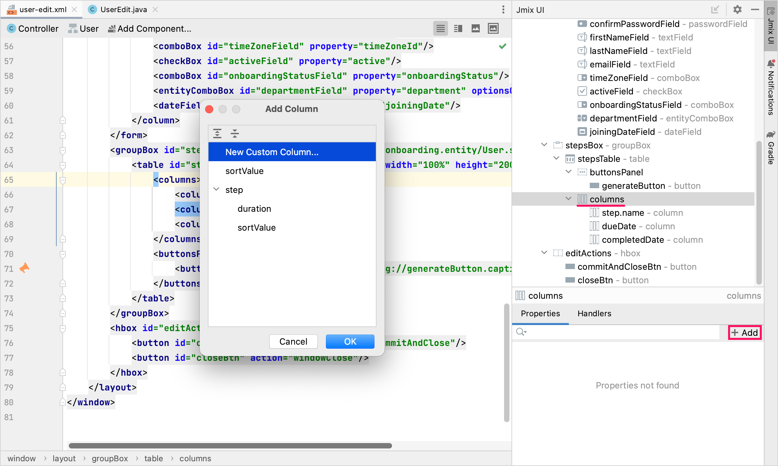Hide the Jmix UI panel with minimize icon
The image size is (778, 466).
point(755,9)
